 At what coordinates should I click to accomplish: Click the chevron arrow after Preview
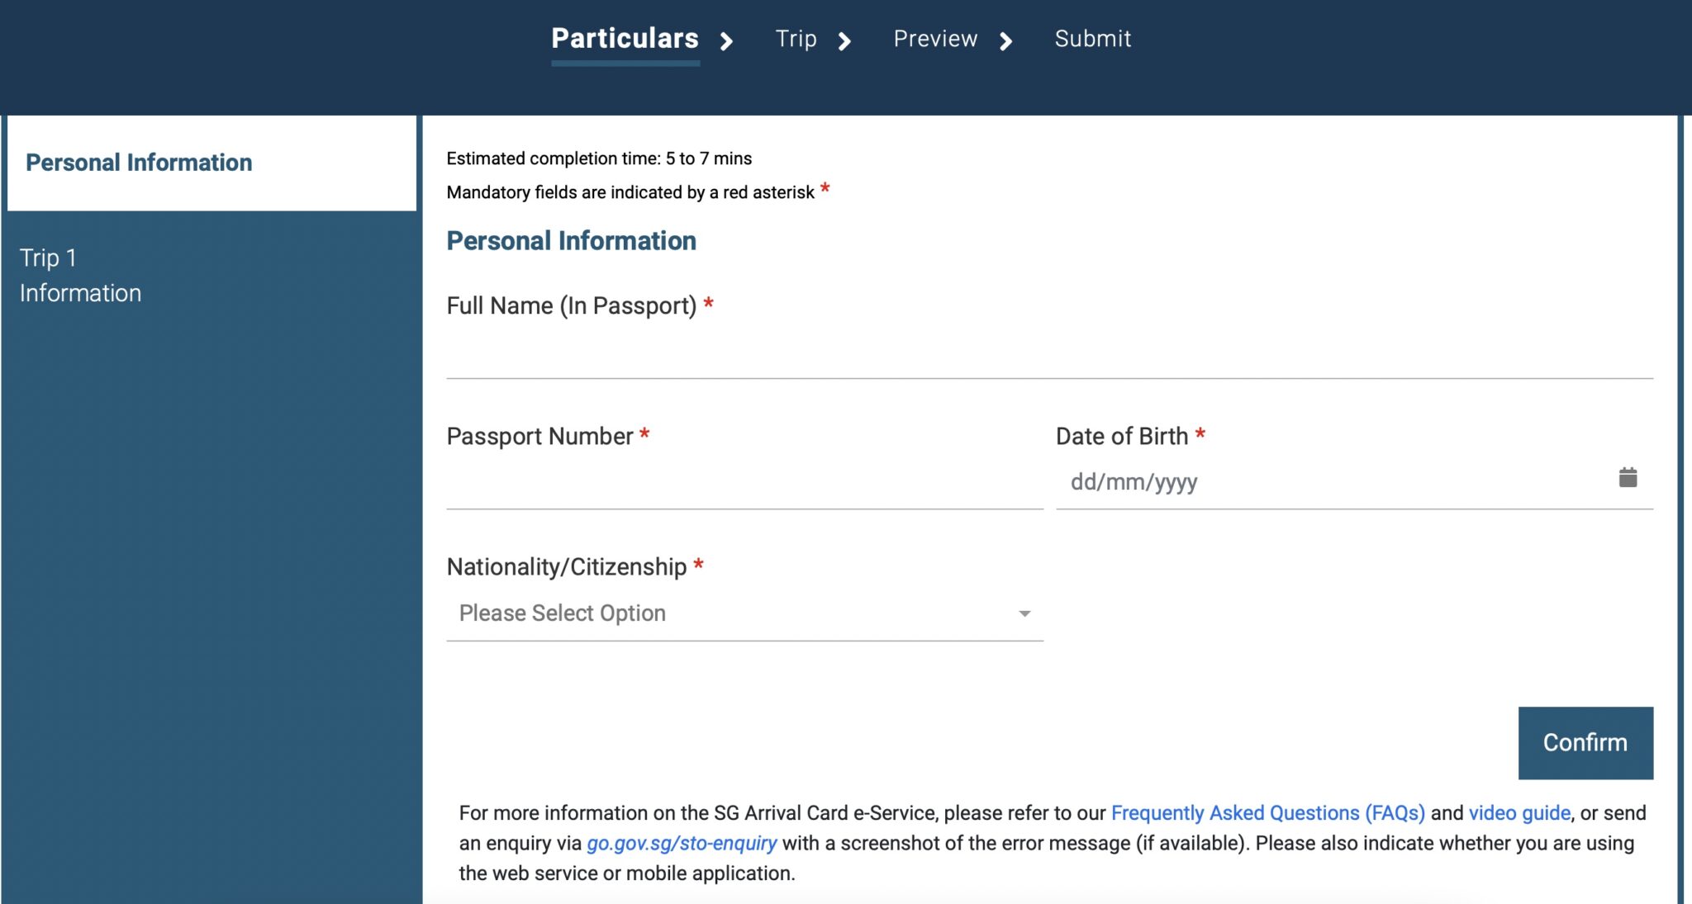point(1005,41)
